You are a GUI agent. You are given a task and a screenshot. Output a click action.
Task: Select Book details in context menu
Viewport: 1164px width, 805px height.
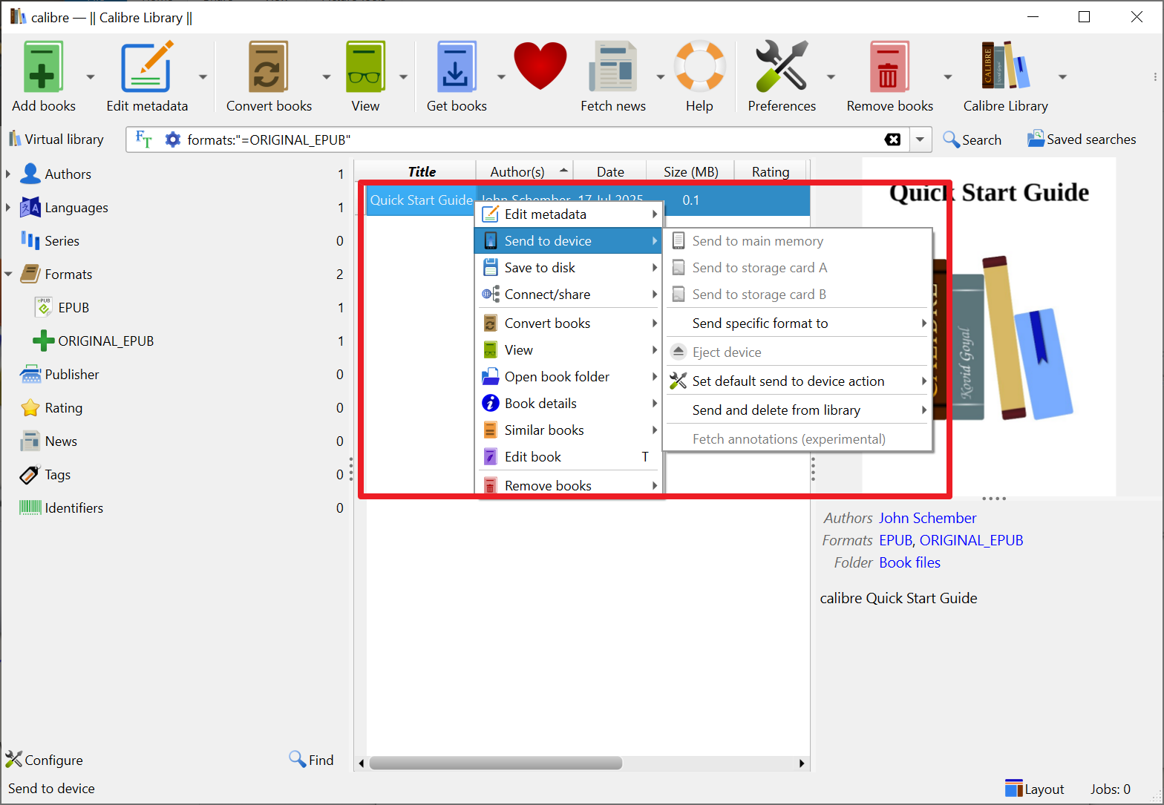(x=569, y=404)
